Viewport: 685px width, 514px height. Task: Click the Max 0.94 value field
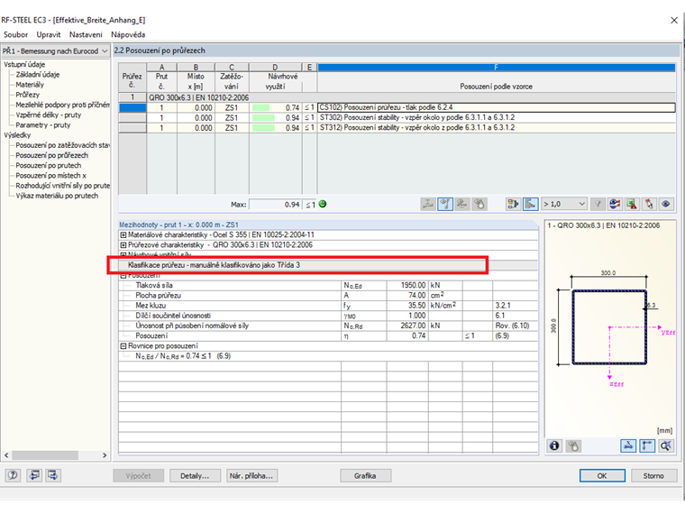(x=275, y=204)
